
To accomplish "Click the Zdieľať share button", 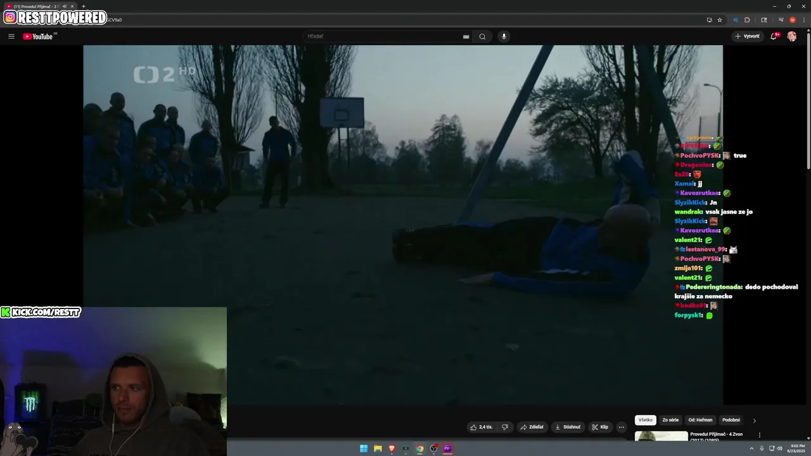I will pyautogui.click(x=532, y=427).
